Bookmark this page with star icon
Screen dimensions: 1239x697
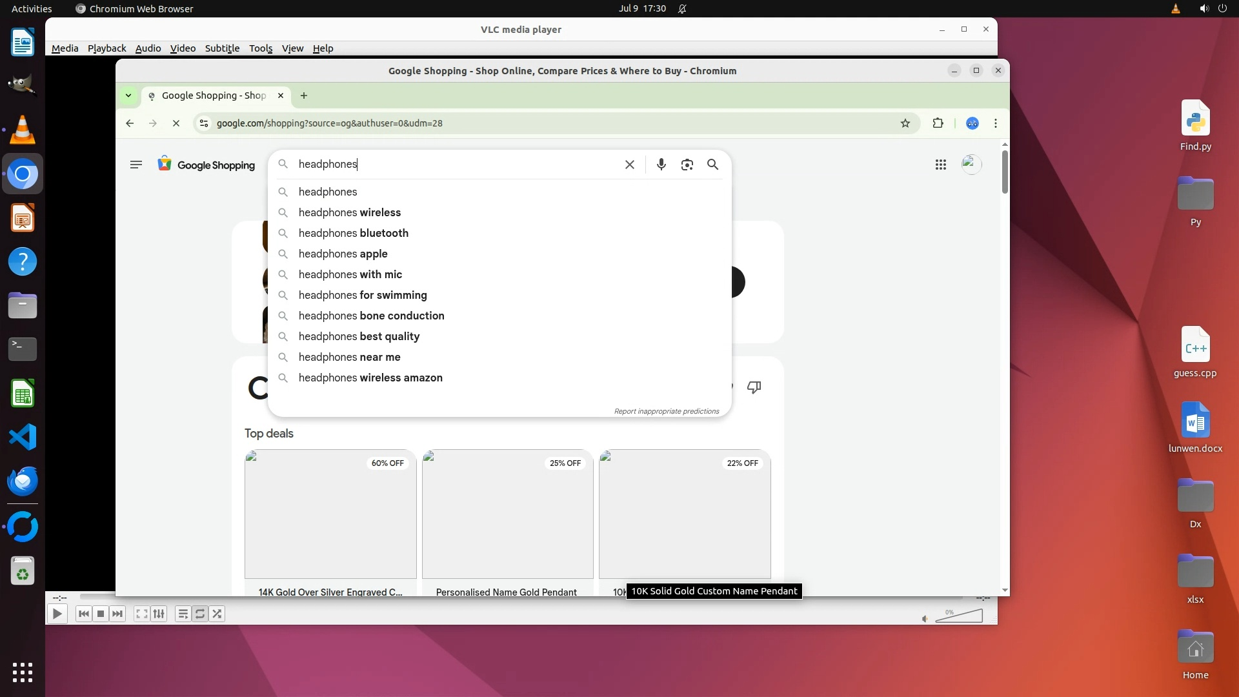(905, 123)
